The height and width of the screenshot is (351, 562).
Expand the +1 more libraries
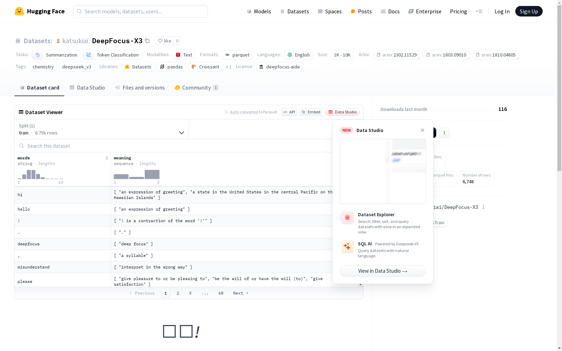point(229,67)
